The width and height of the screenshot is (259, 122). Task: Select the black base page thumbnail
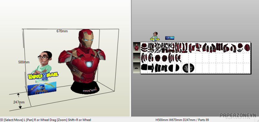[136, 68]
